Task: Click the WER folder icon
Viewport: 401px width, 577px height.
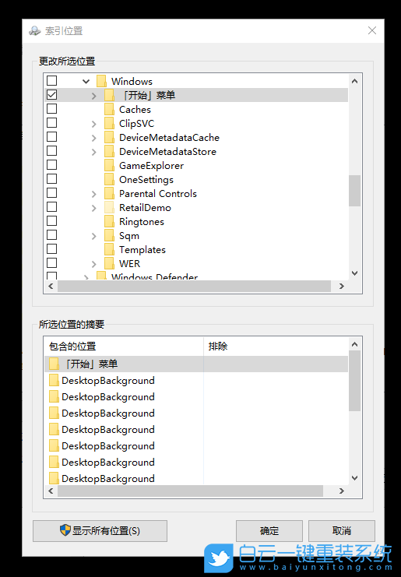Action: (109, 263)
